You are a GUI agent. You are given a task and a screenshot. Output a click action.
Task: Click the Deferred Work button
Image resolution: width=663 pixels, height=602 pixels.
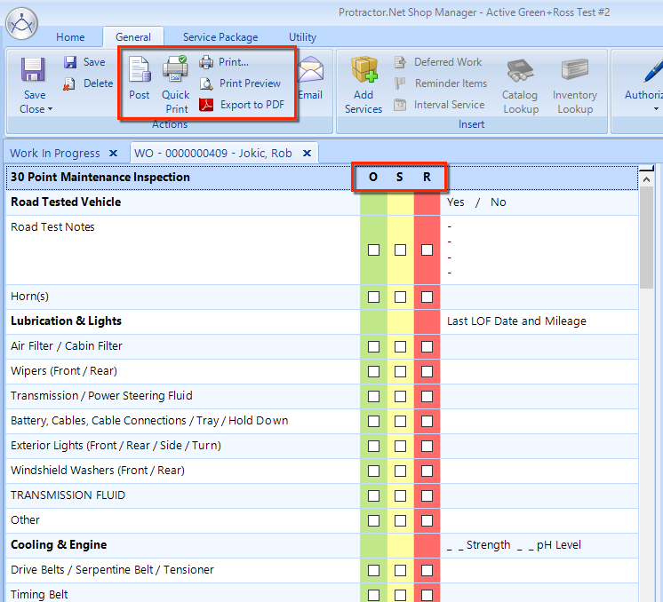pos(438,62)
